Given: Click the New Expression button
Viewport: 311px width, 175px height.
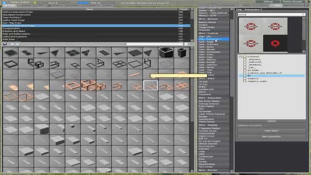Looking at the screenshot, I should pyautogui.click(x=272, y=137).
